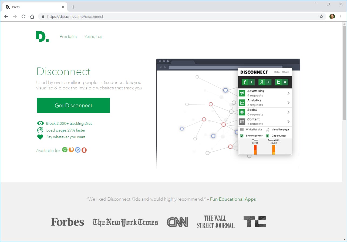Click the Forbes logo
347x242 pixels.
point(68,222)
